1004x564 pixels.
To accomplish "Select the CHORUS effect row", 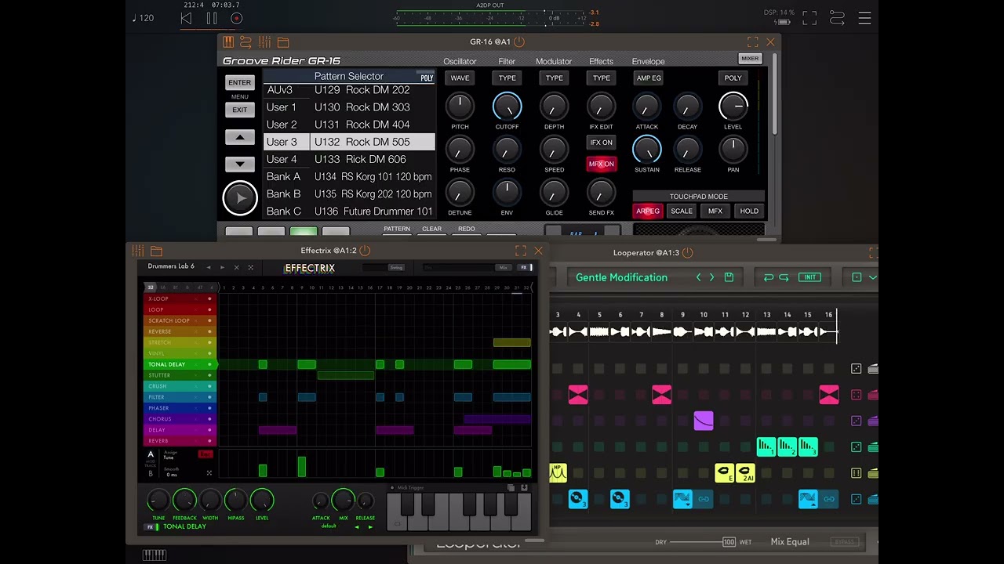I will tap(180, 419).
